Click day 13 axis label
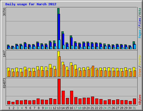Image resolution: width=143 pixels, height=111 pixels. coord(59,108)
